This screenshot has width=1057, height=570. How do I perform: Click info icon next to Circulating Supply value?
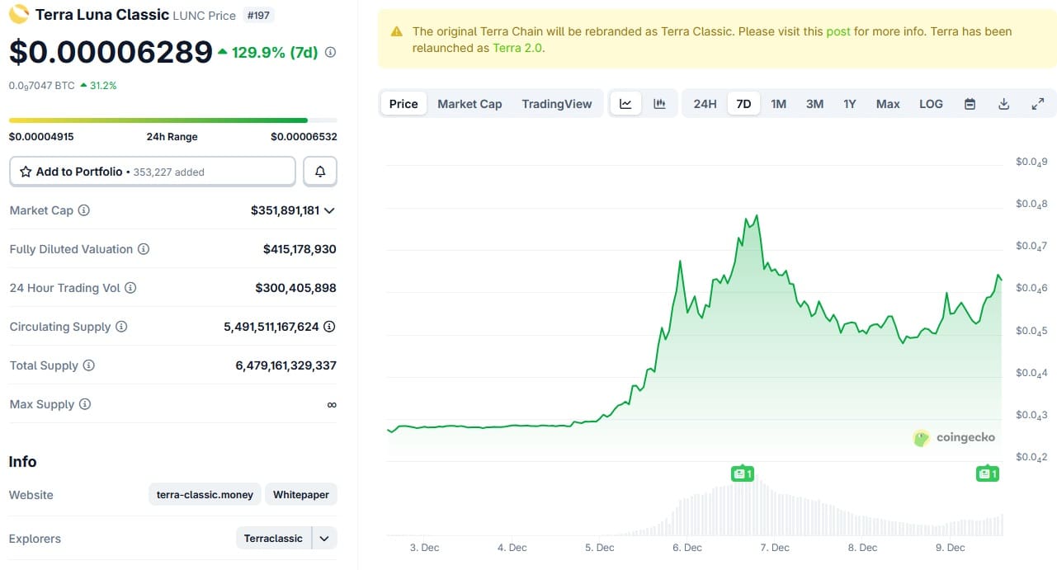pos(329,327)
